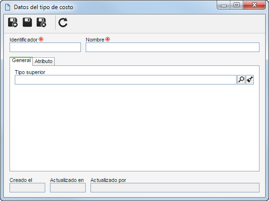
Task: Switch to the Atributo tab
Action: point(44,62)
